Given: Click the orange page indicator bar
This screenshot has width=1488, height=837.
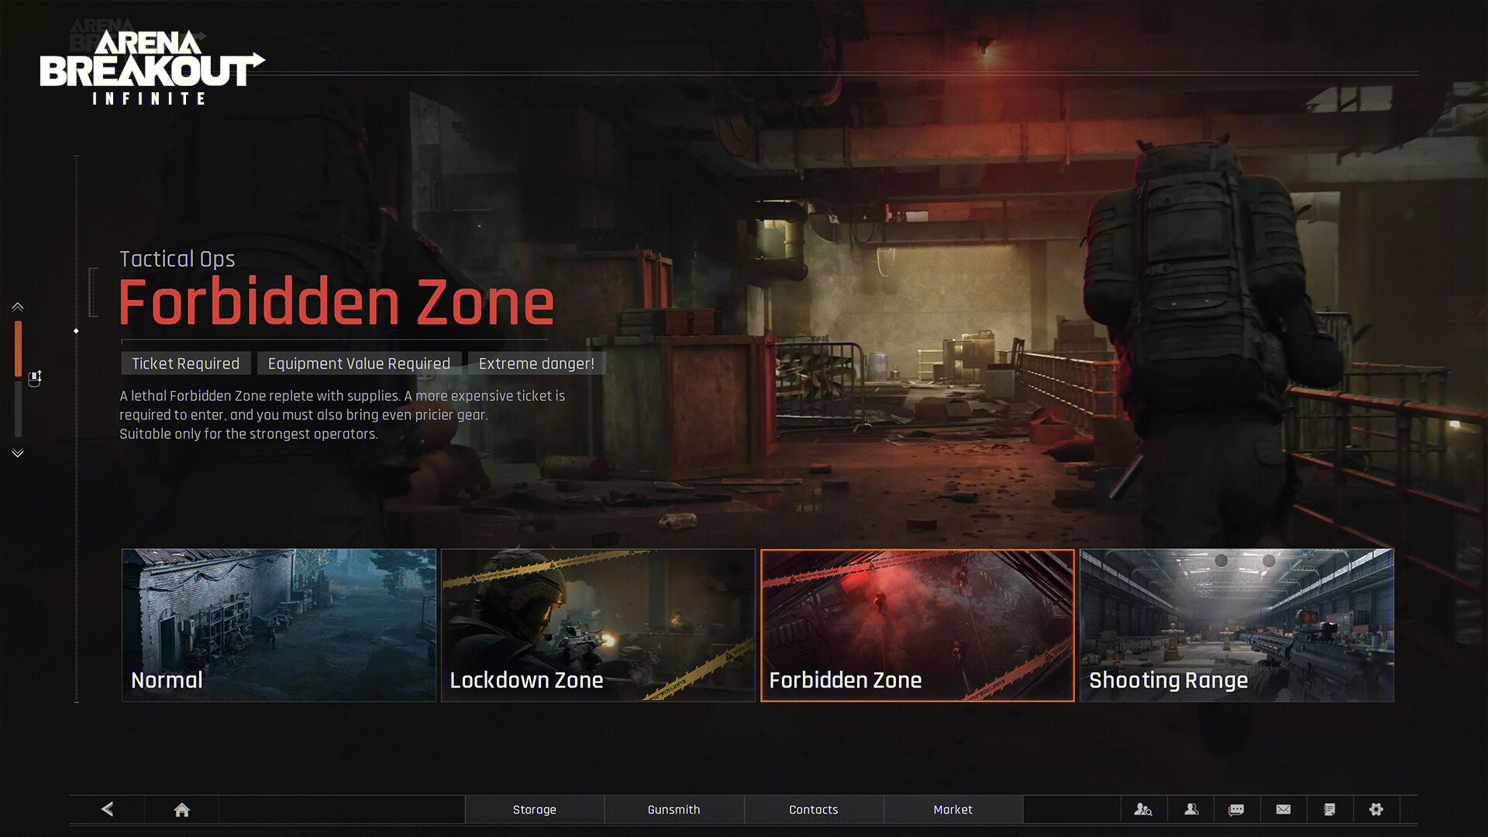Looking at the screenshot, I should coord(18,349).
